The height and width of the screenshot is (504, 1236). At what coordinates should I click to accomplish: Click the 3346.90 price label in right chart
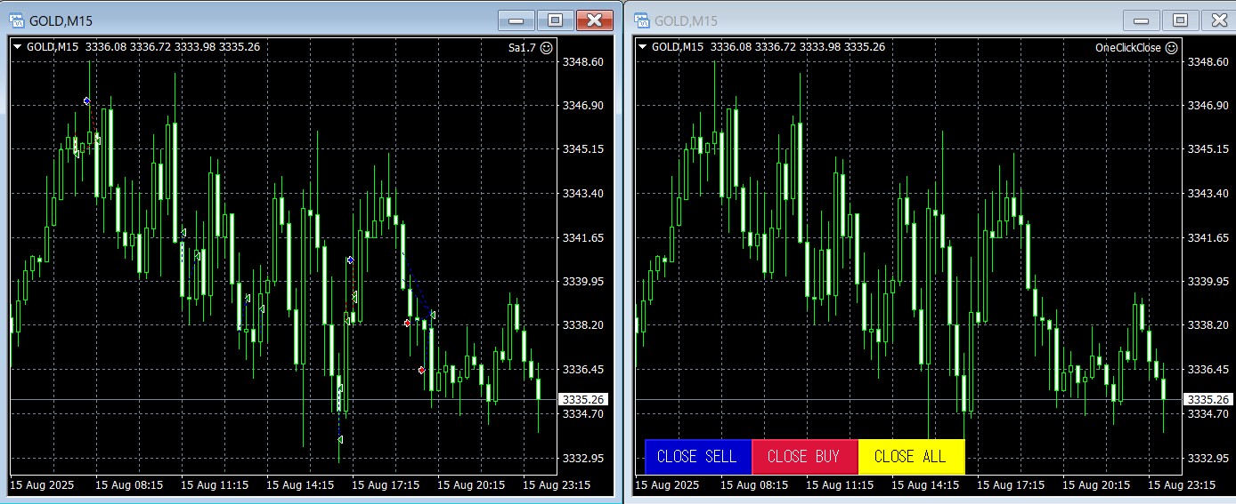pos(1208,106)
